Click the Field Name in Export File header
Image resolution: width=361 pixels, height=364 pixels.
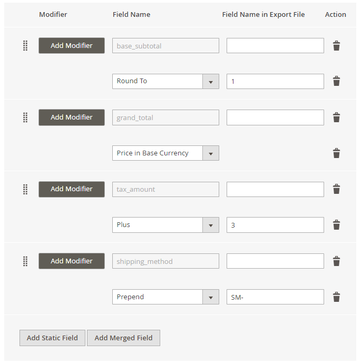264,14
